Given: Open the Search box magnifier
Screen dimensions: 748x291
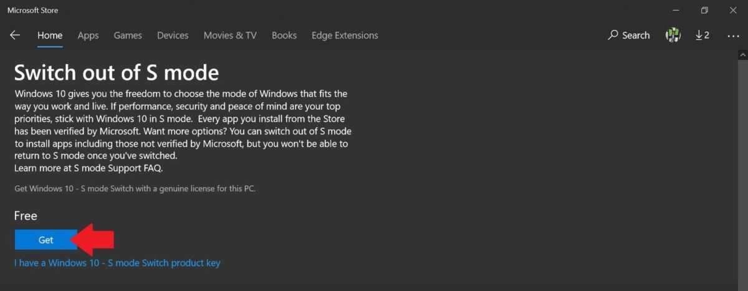Looking at the screenshot, I should point(613,36).
